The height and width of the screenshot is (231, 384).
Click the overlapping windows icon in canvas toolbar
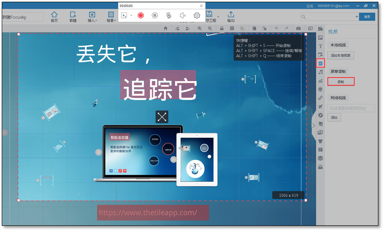310,28
